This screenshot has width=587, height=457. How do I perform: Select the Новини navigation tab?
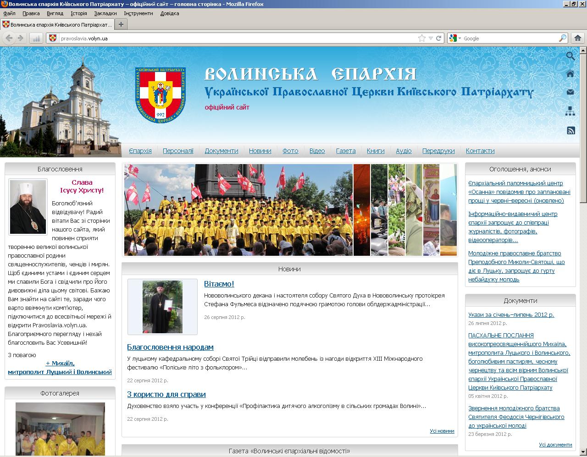[260, 151]
